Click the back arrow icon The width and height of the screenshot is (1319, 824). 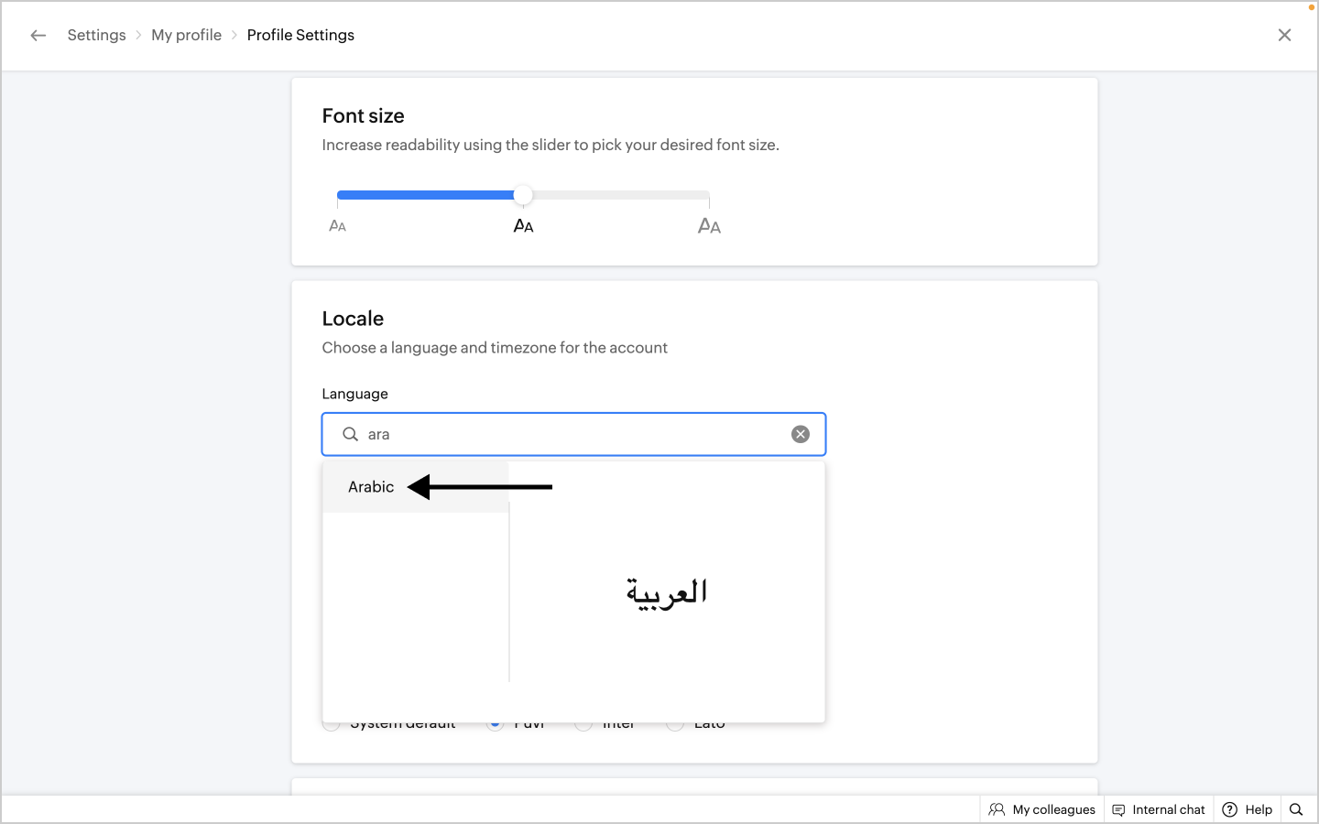[38, 35]
